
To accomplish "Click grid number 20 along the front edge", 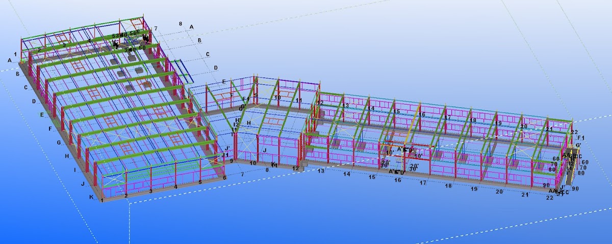I will (499, 192).
